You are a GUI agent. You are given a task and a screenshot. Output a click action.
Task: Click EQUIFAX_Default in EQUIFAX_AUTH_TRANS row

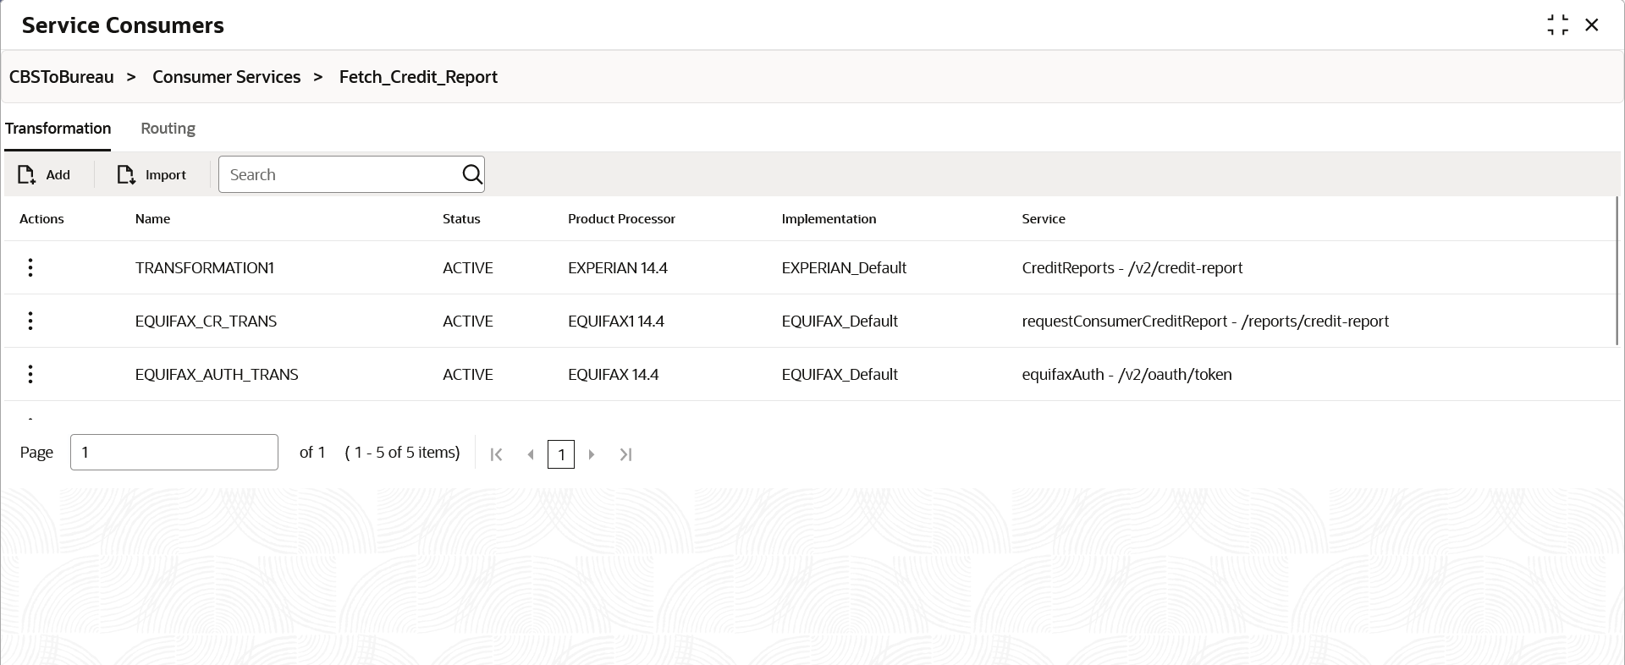pos(840,375)
